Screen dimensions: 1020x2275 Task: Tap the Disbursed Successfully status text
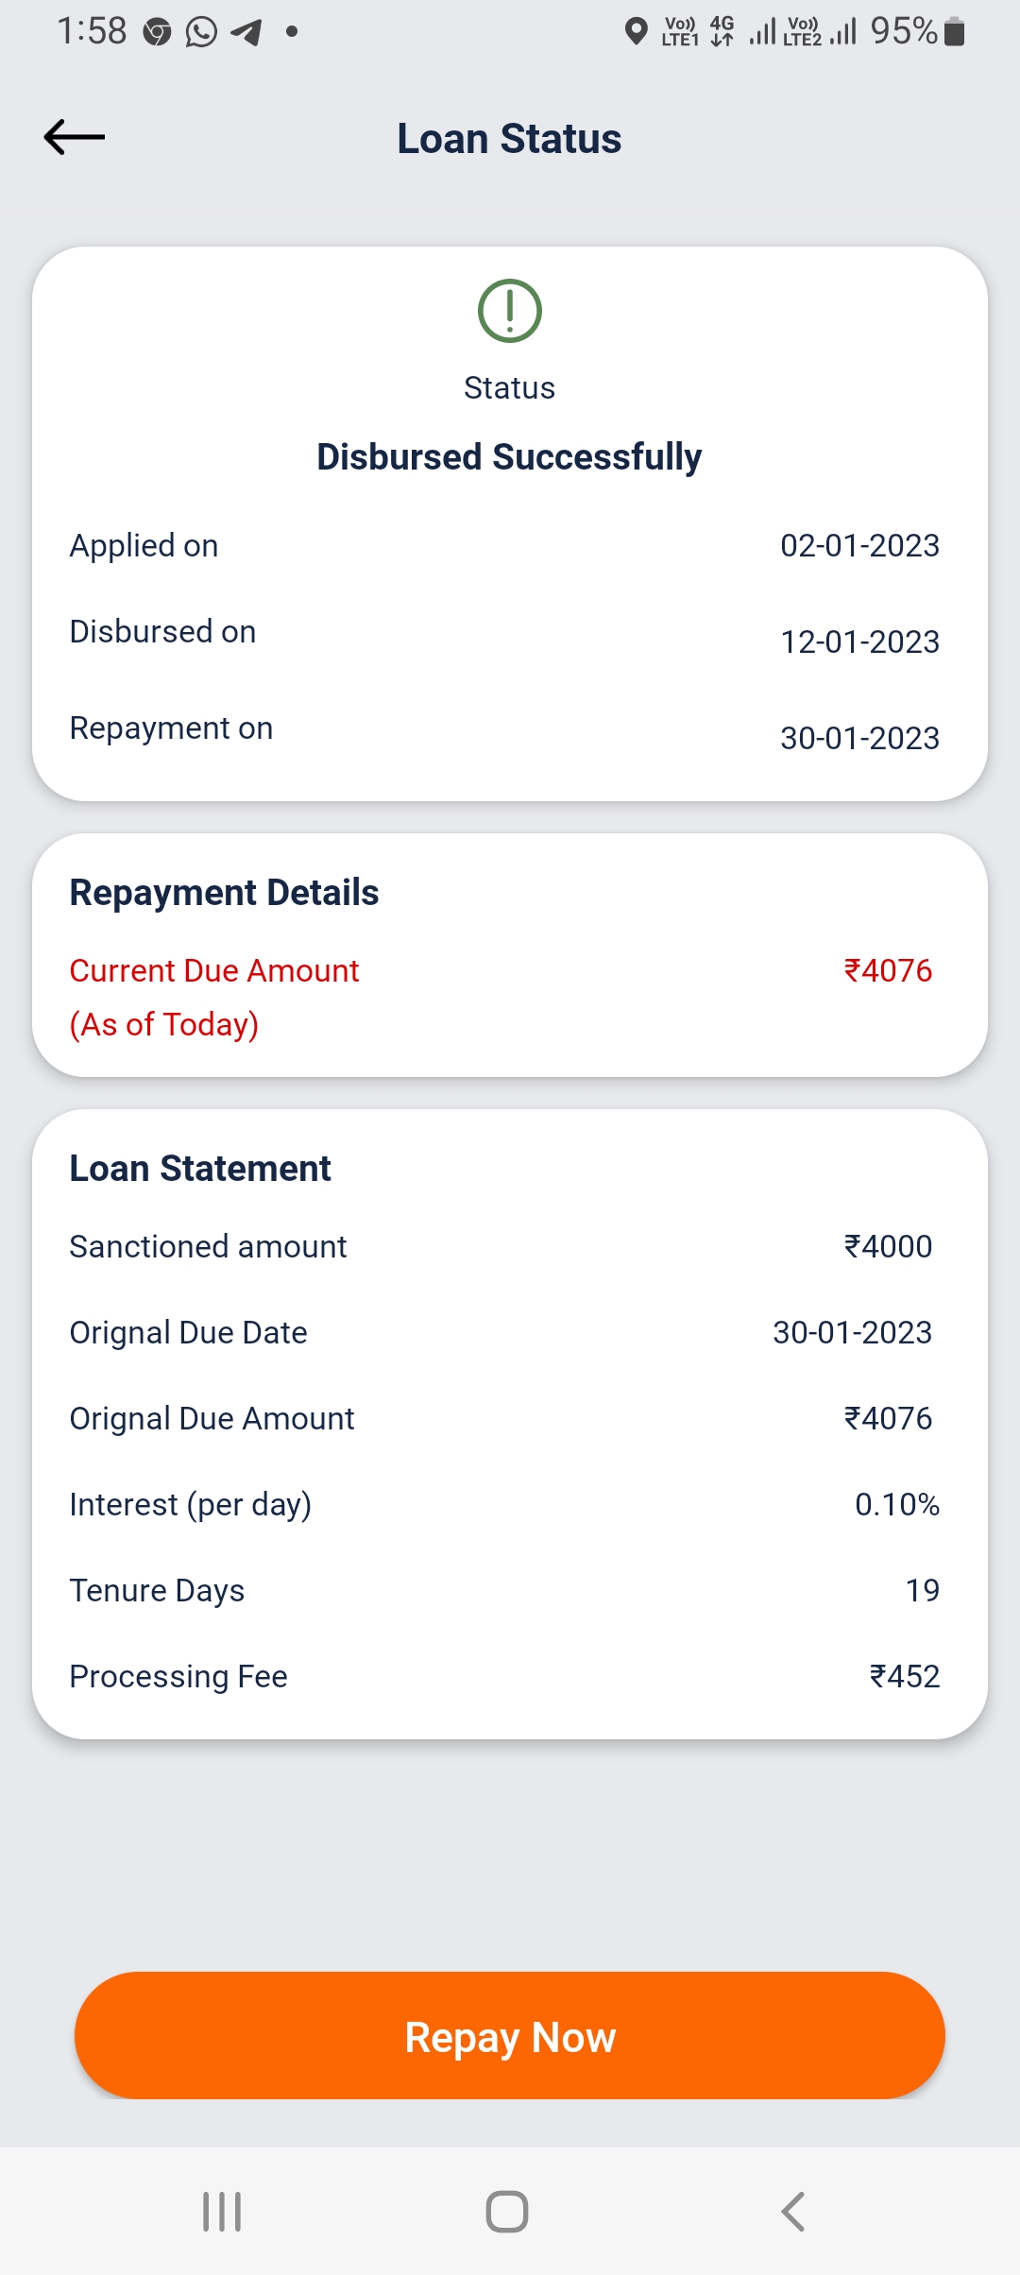(x=510, y=457)
